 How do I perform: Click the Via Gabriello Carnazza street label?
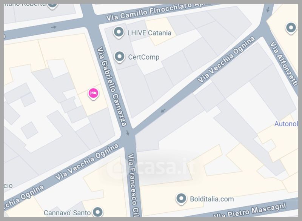click(111, 87)
